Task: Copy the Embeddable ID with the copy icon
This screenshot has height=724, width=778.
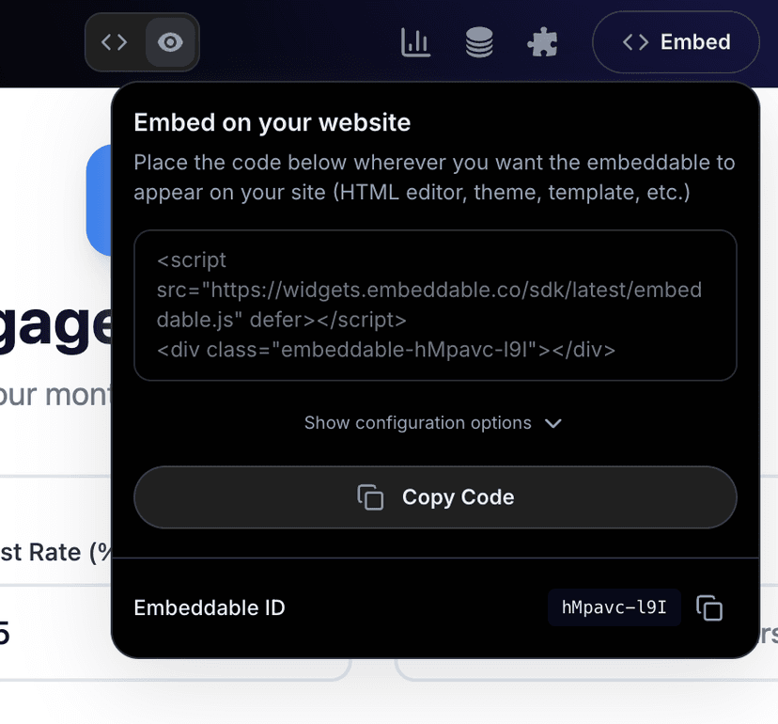Action: click(x=709, y=608)
